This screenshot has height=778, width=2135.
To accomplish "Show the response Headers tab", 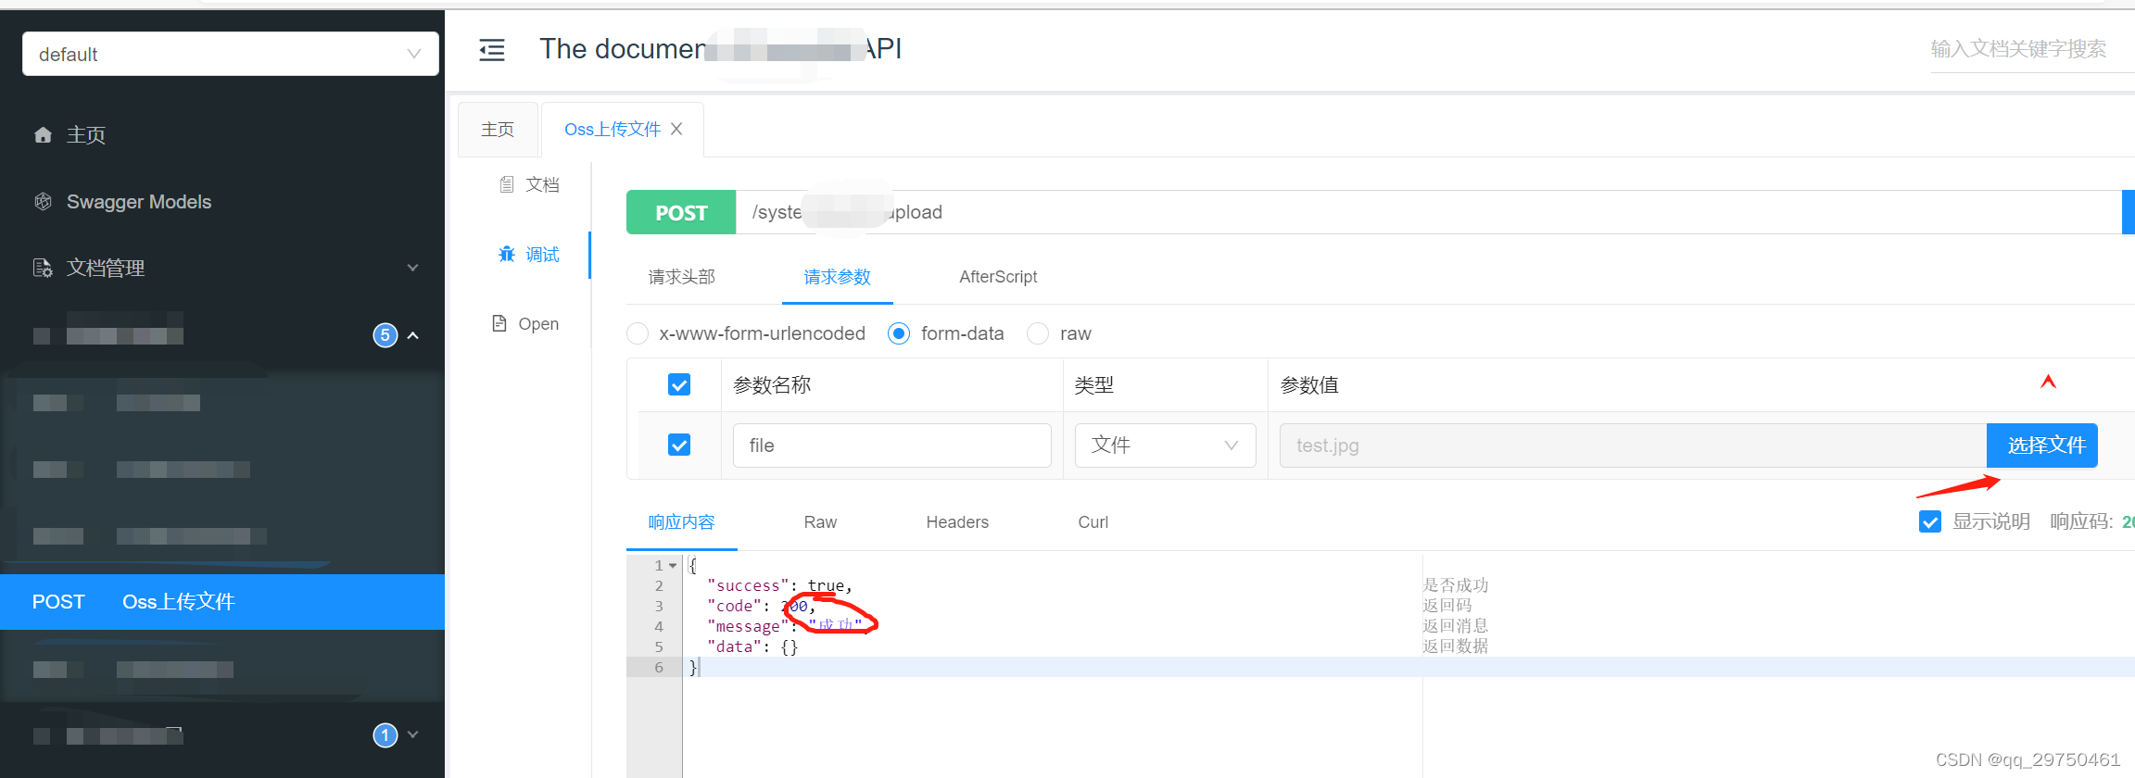I will pos(957,522).
